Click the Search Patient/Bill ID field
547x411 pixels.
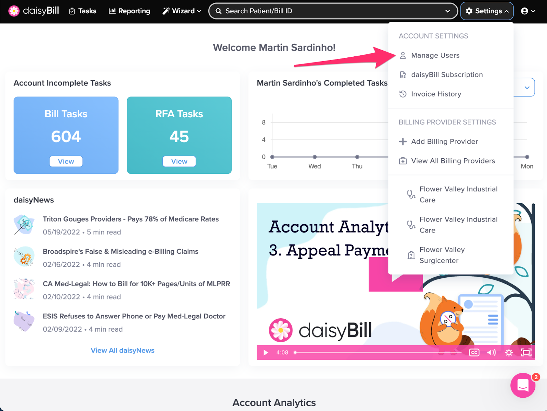pos(308,11)
